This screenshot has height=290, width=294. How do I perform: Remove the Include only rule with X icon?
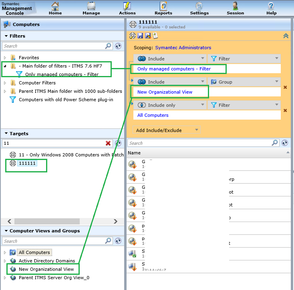(x=285, y=110)
